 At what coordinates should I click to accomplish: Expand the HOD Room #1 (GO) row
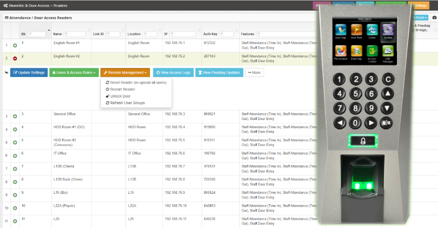[x=15, y=130]
